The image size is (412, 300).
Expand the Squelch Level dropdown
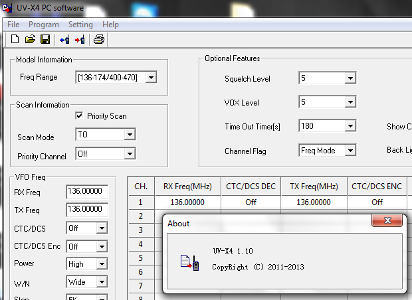pos(350,78)
